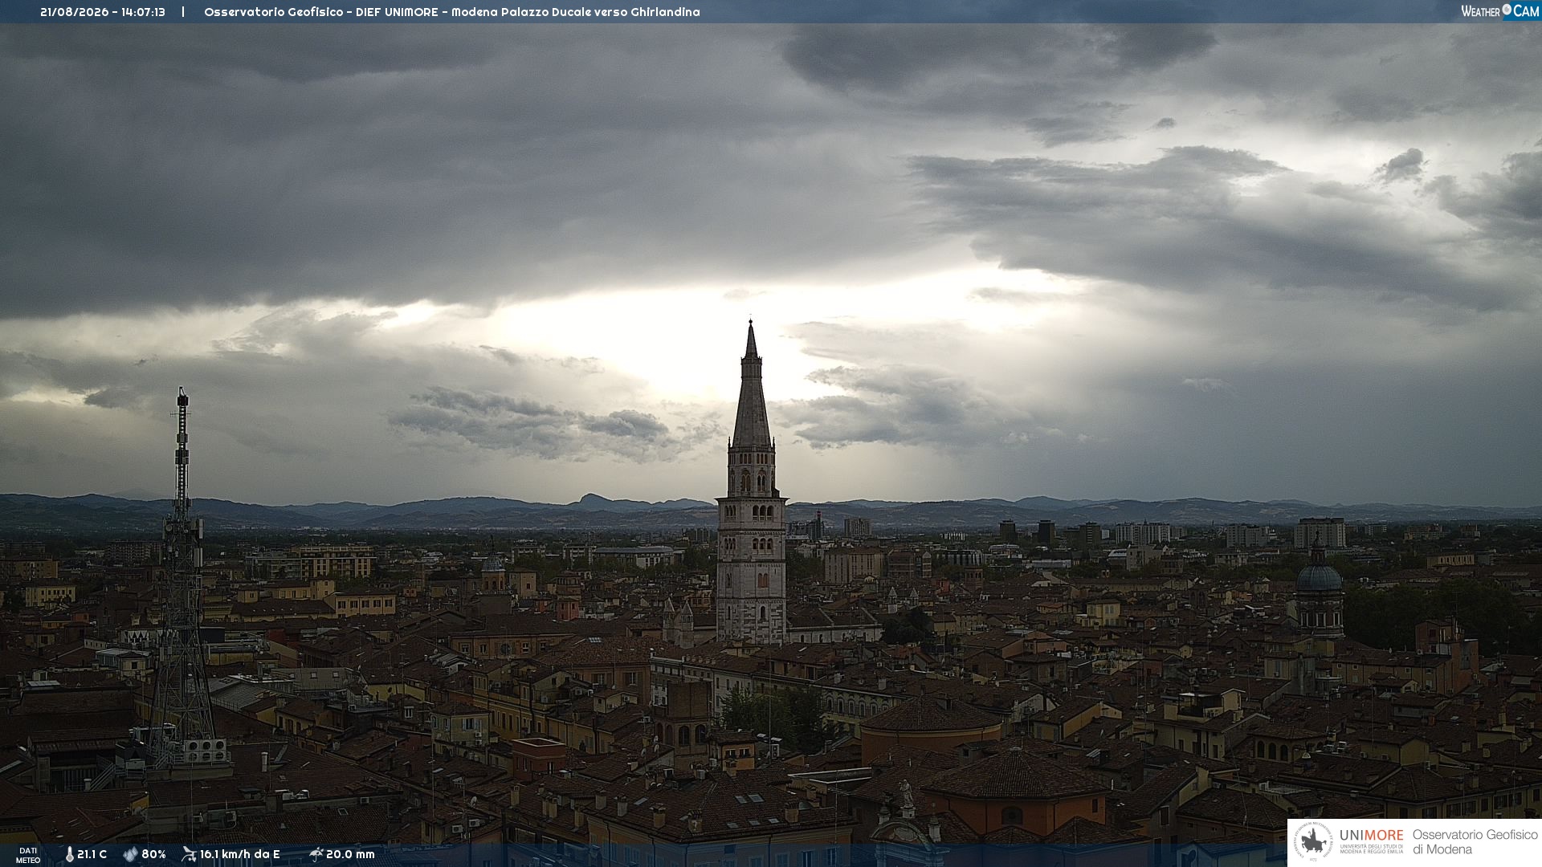The image size is (1542, 867).
Task: Click the WeatherCam lens icon
Action: [x=1507, y=10]
